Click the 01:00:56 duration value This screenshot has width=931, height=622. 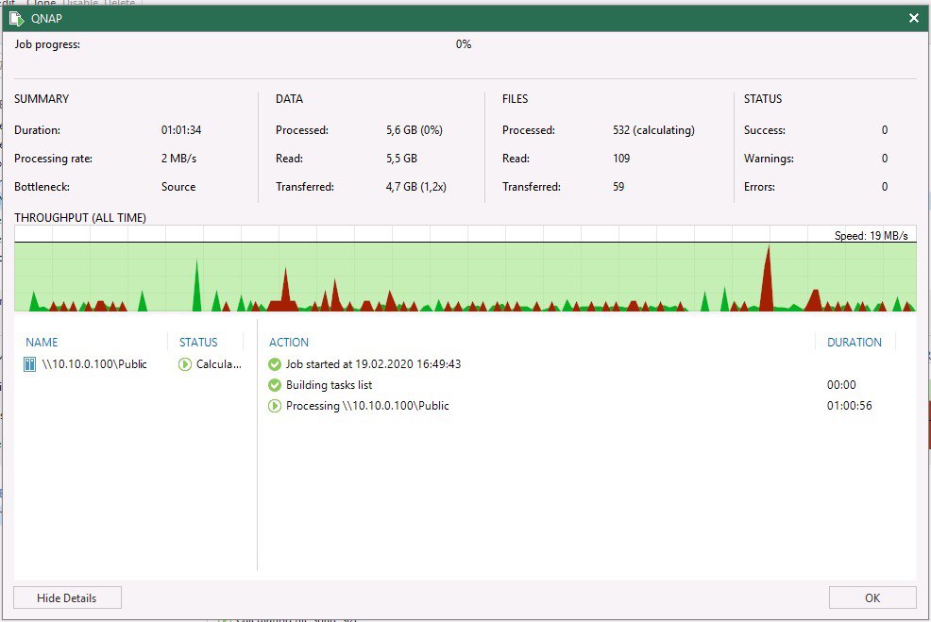(x=849, y=405)
